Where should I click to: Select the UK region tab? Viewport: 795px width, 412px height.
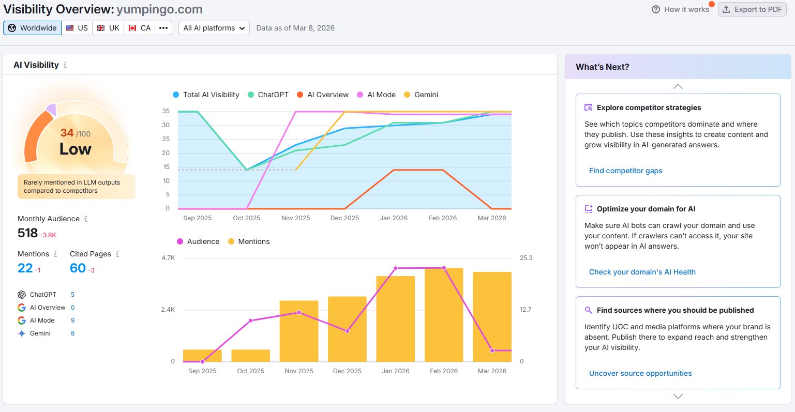pos(108,28)
